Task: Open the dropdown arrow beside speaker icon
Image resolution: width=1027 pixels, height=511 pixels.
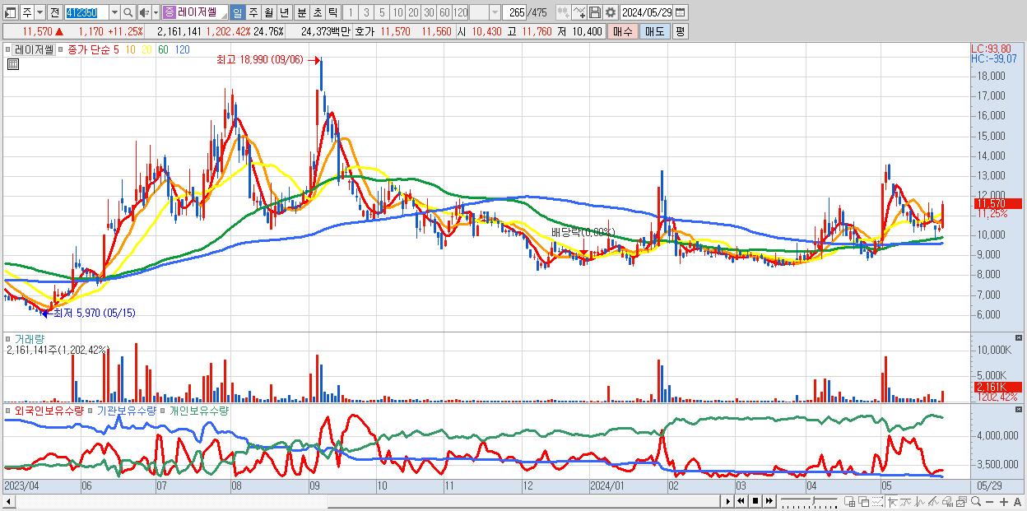Action: tap(156, 13)
